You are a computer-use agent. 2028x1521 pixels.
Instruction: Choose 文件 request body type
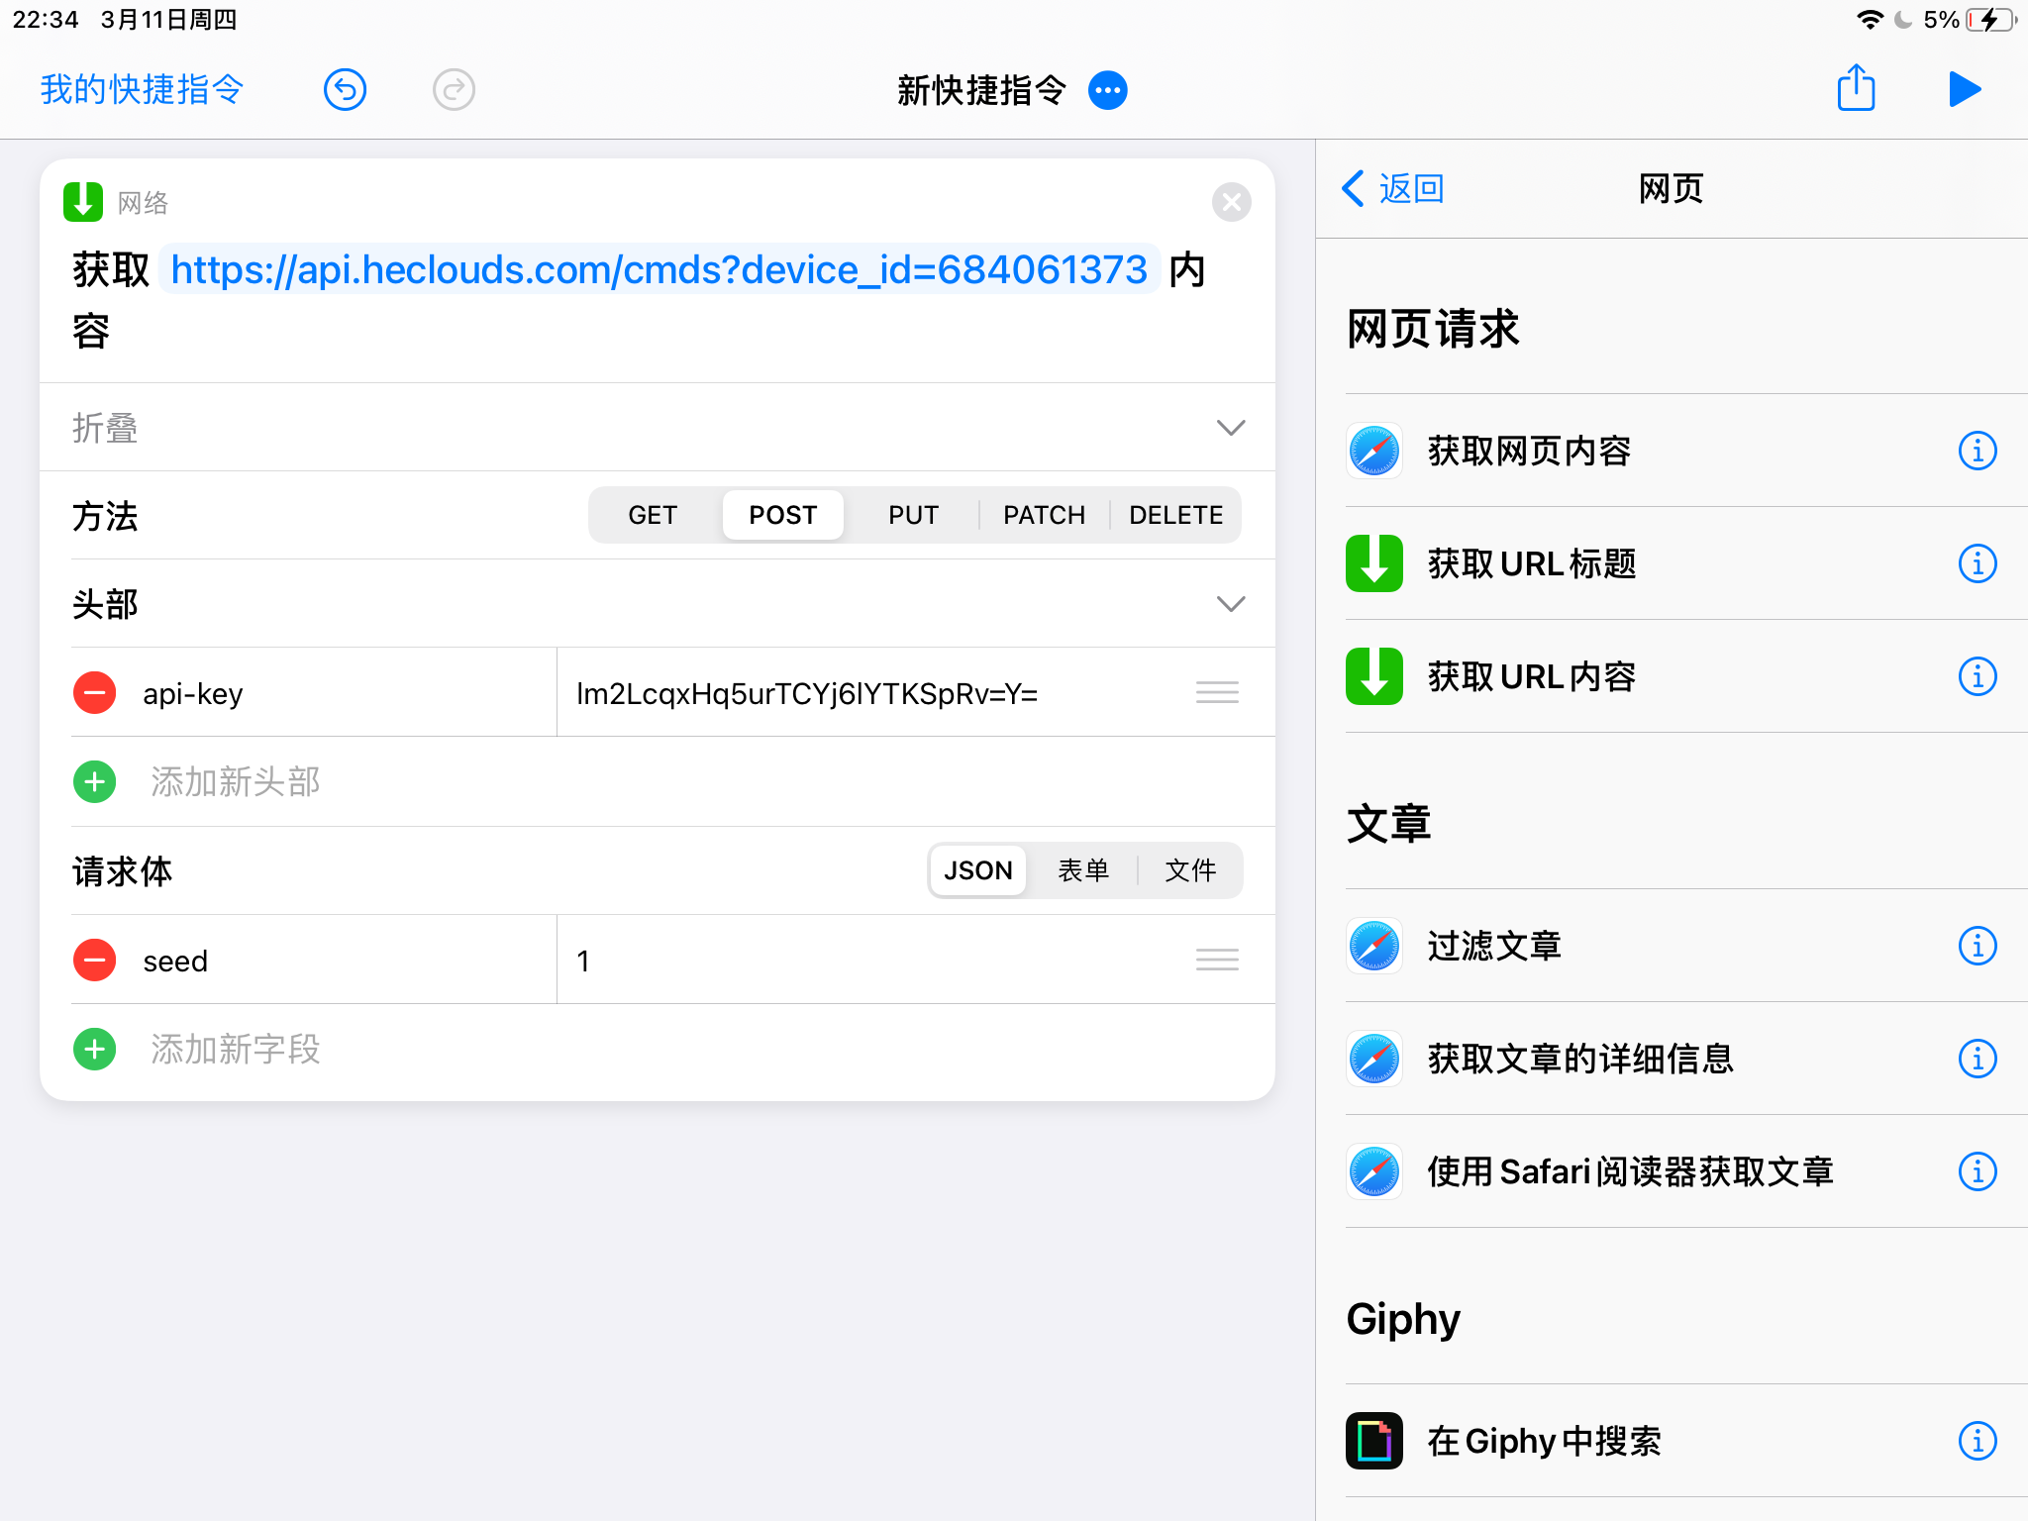click(1190, 870)
